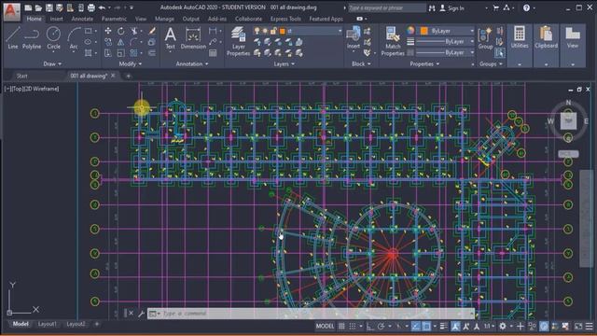Add a new drawing tab with plus

click(128, 76)
